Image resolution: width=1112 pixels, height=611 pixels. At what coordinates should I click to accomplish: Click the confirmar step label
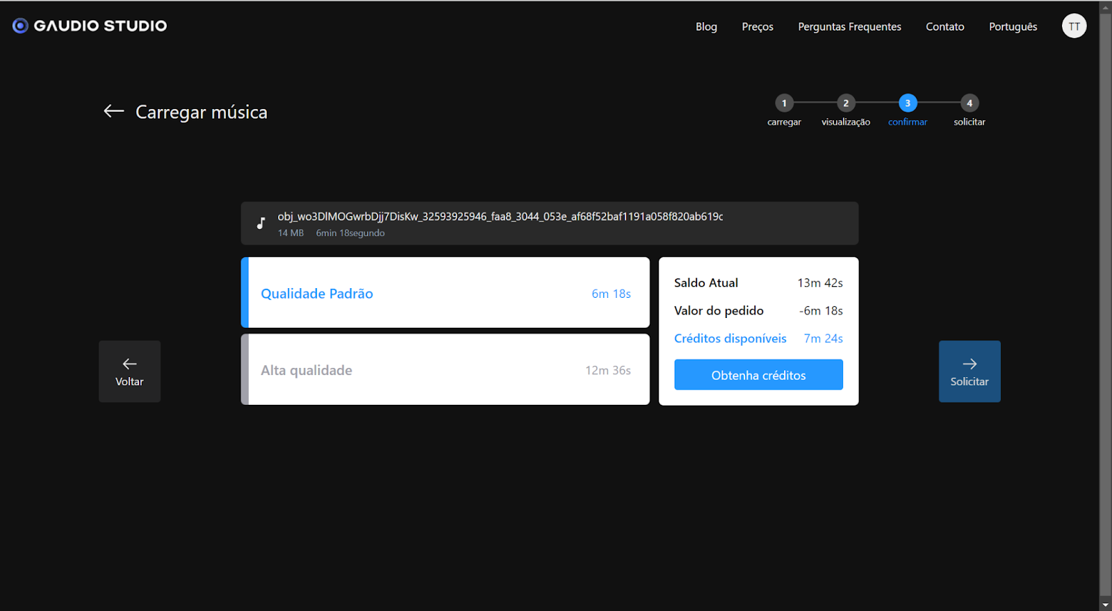pos(908,122)
